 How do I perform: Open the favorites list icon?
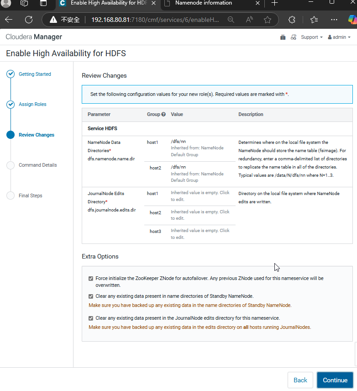[x=314, y=20]
